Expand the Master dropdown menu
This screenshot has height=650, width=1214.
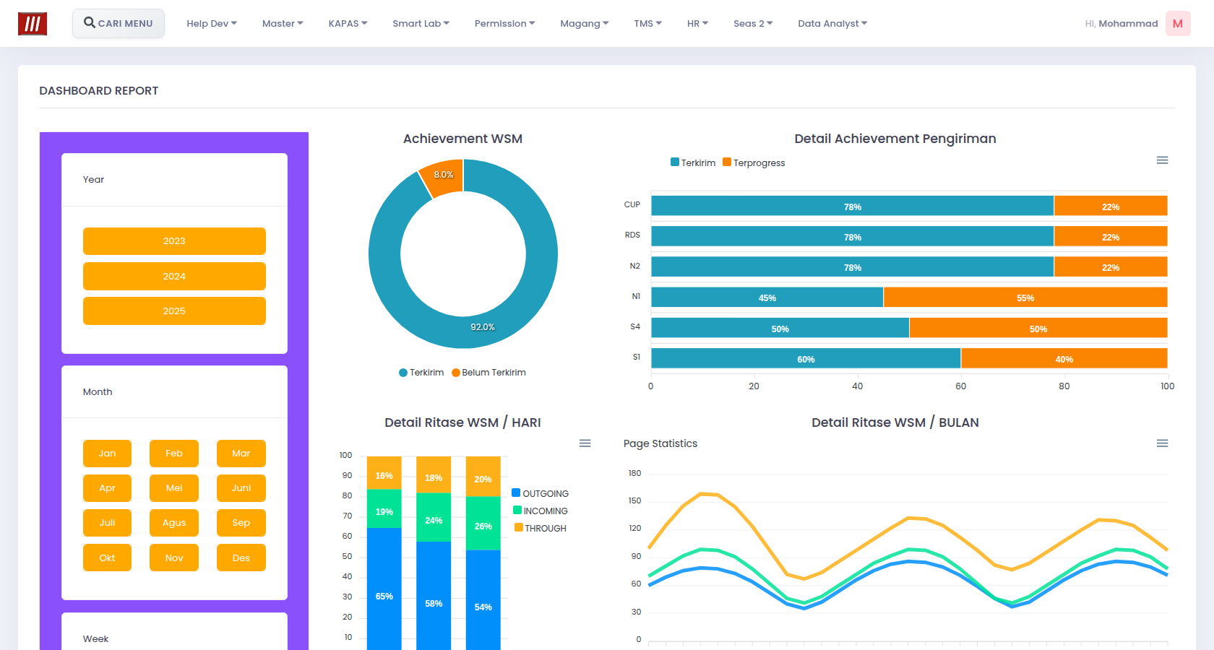pos(283,24)
